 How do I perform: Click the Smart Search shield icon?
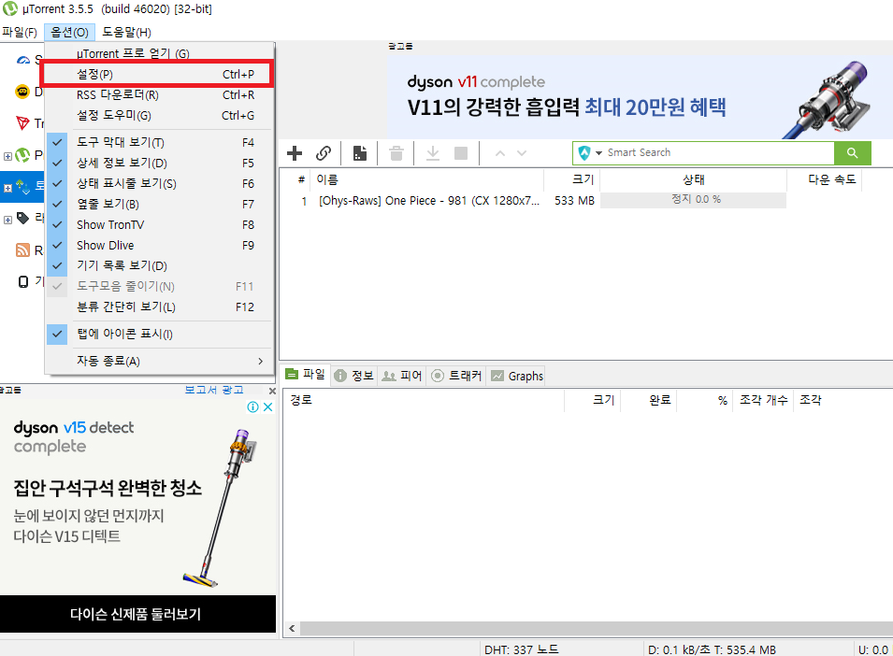[584, 152]
